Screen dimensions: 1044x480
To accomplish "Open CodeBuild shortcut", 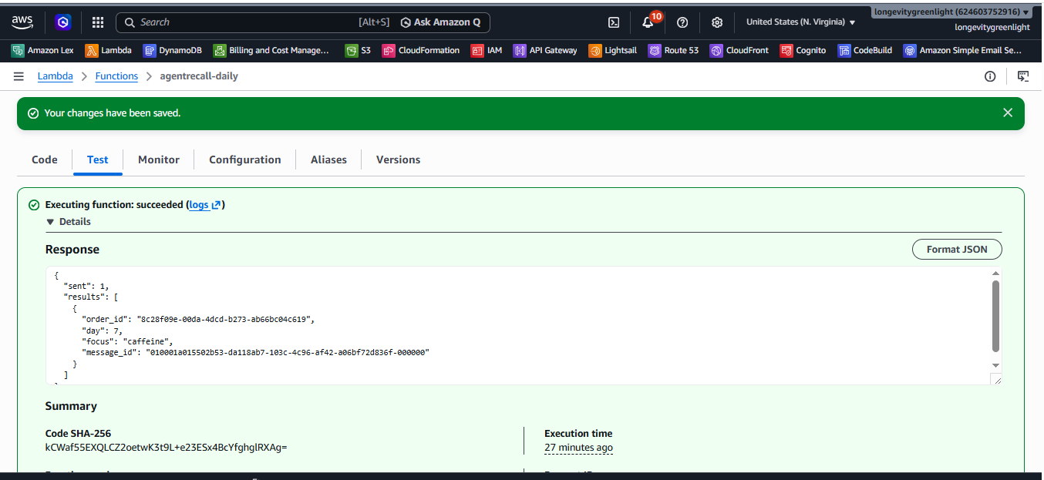I will [865, 50].
